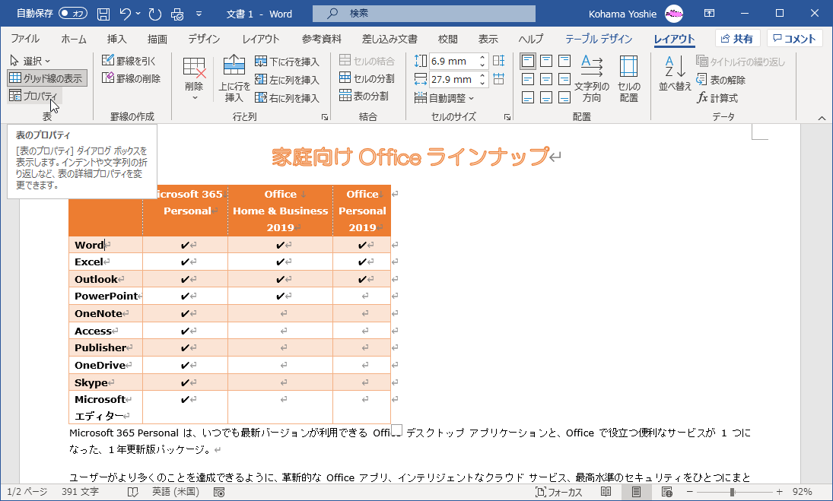
Task: Click the フォーカス focus mode button
Action: tap(559, 492)
